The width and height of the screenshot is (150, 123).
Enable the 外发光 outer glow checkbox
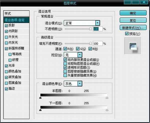pyautogui.click(x=6, y=37)
